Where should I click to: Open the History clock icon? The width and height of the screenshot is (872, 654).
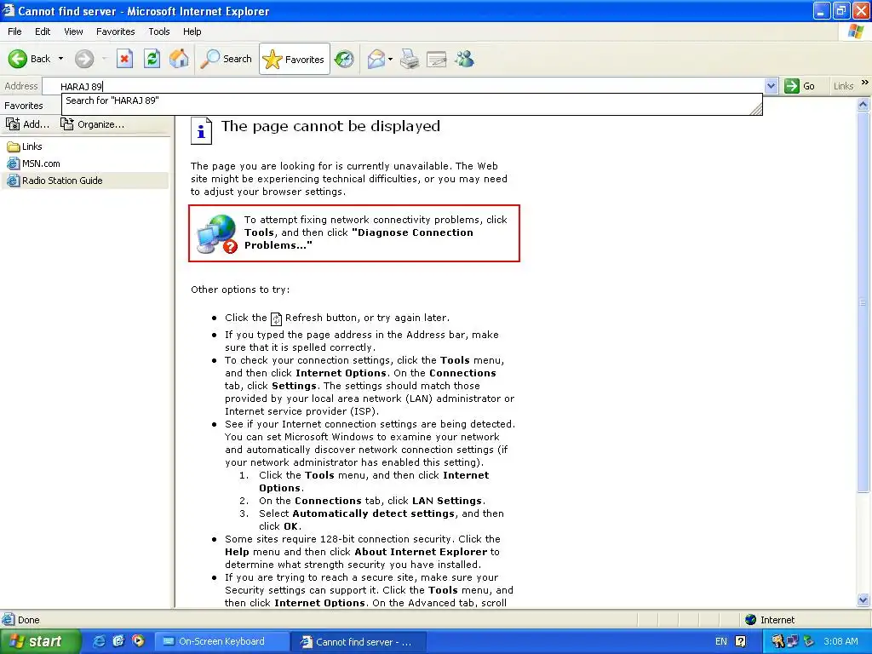pyautogui.click(x=344, y=59)
